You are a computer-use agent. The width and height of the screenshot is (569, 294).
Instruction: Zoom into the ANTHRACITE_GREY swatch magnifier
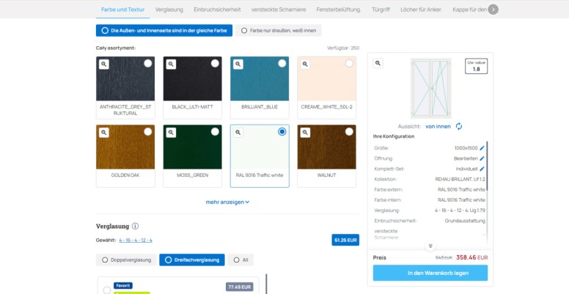tap(104, 65)
